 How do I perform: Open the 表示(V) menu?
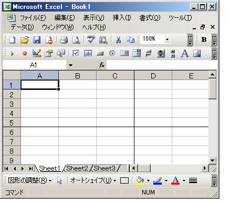pos(93,18)
